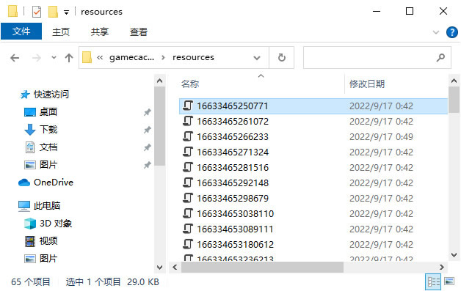Click the forward navigation arrow
This screenshot has width=461, height=291.
tap(37, 58)
